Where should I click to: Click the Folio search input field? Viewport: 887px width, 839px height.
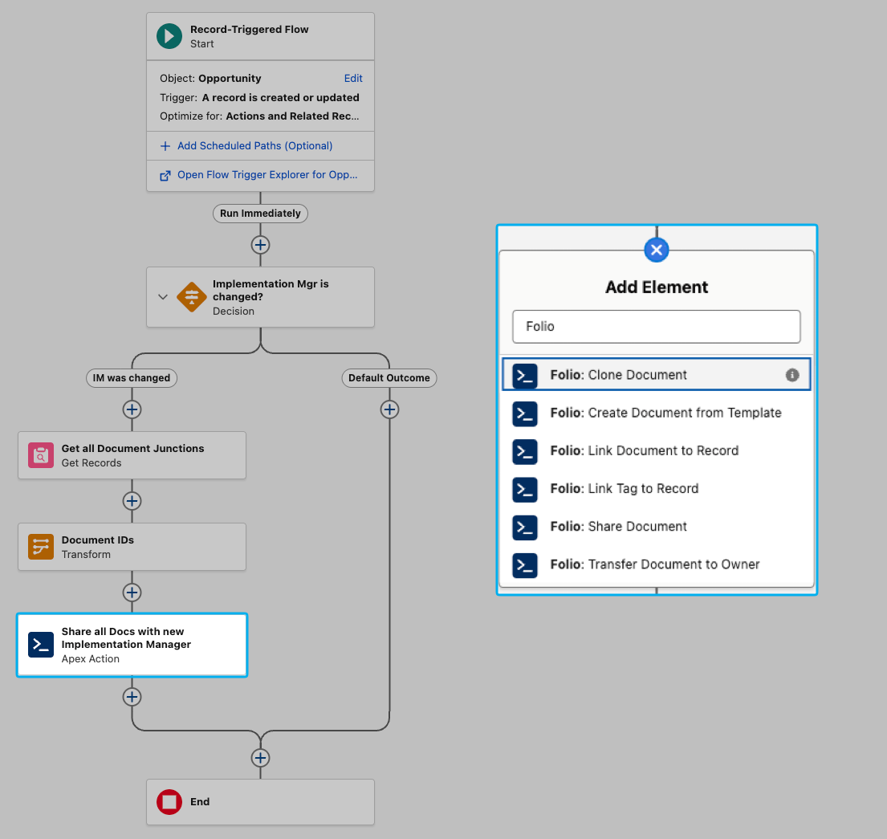click(657, 327)
